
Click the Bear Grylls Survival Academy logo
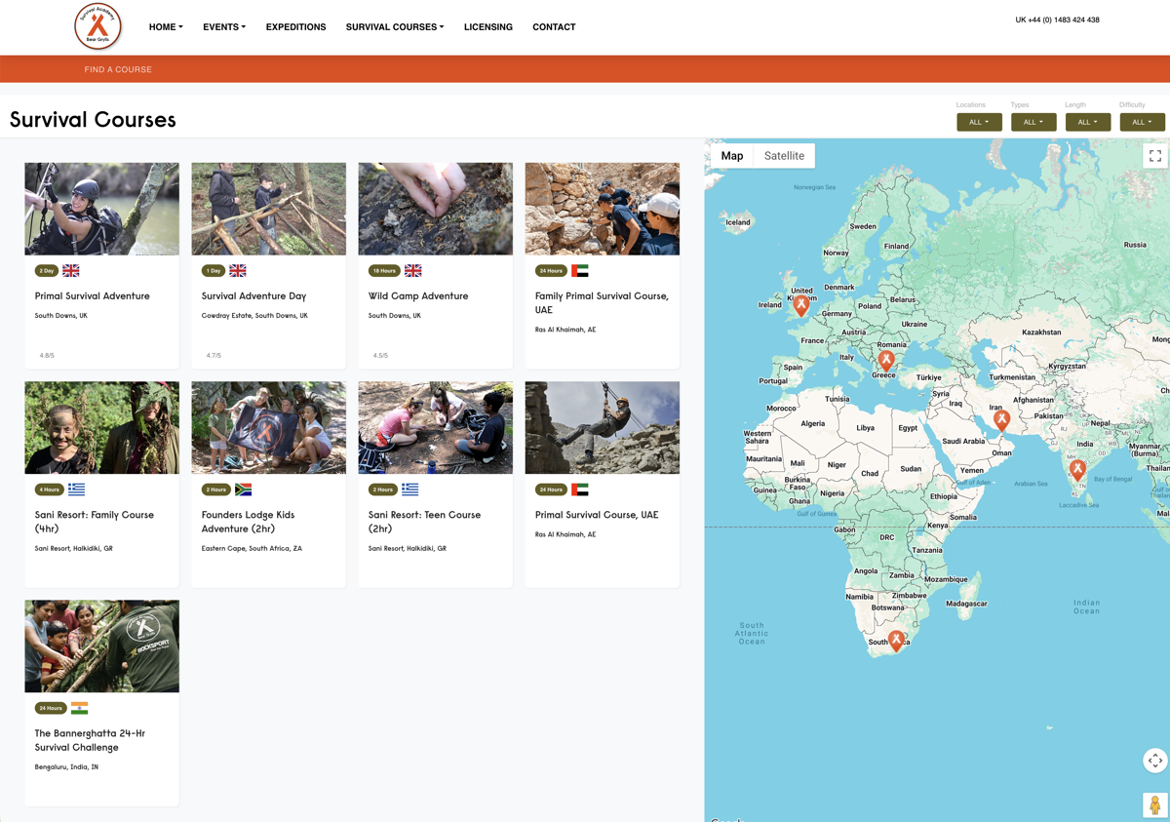(97, 26)
